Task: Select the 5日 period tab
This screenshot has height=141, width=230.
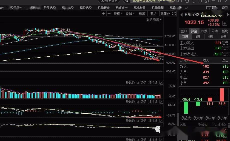Action: [x=210, y=37]
